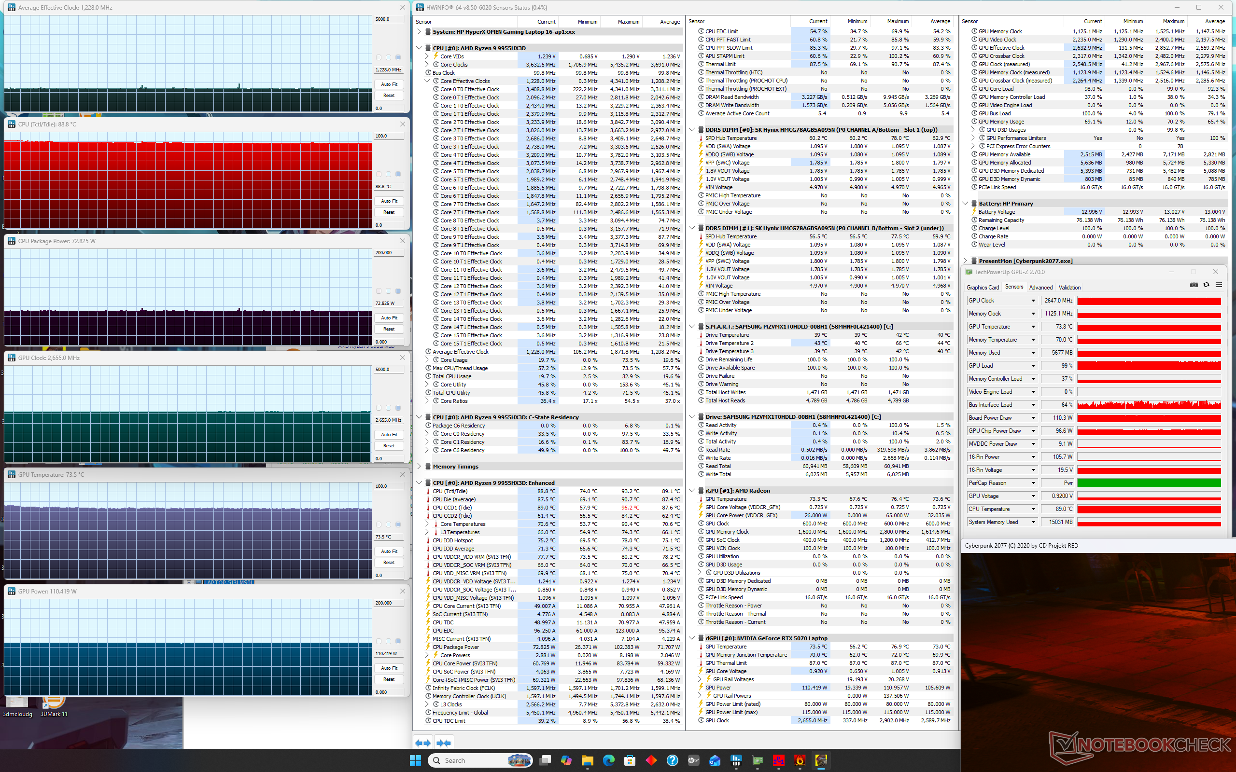Select the Bus Clock sensor row
Screen dimensions: 1236x772
click(x=549, y=73)
